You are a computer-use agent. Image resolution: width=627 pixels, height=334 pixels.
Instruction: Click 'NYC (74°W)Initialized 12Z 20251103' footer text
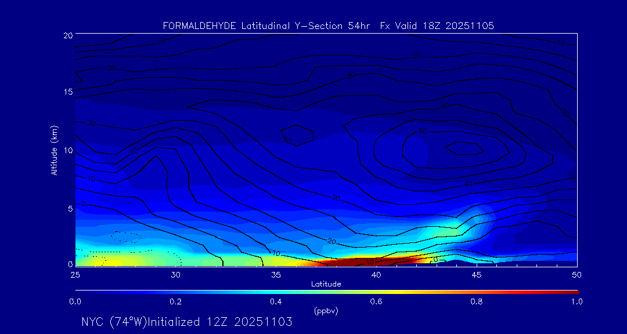187,322
